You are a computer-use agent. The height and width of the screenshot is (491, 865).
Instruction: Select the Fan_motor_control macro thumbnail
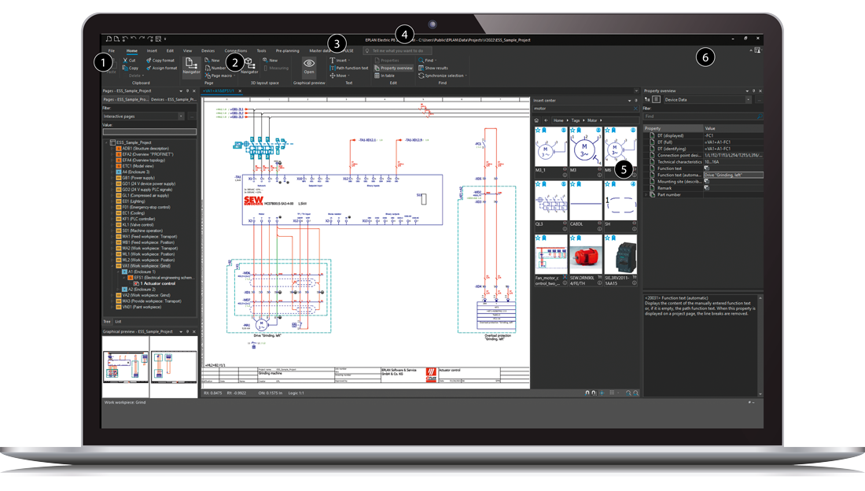point(550,253)
